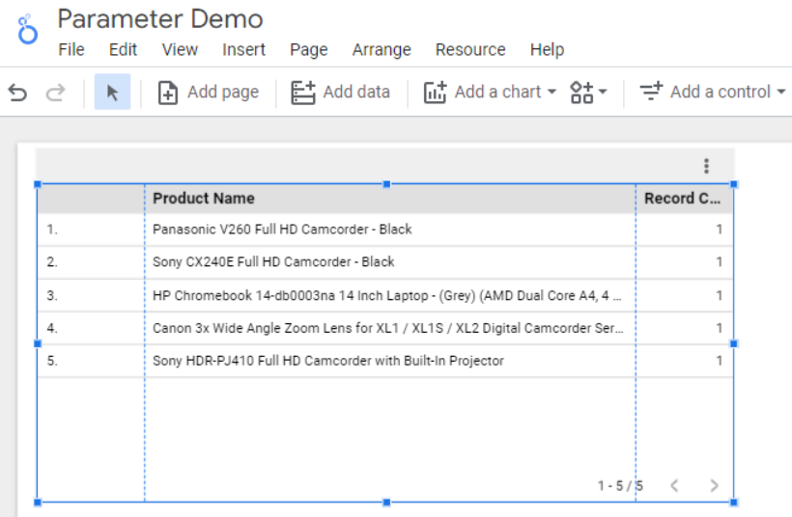The image size is (792, 517).
Task: Click the Add data table-plus icon
Action: [x=303, y=93]
